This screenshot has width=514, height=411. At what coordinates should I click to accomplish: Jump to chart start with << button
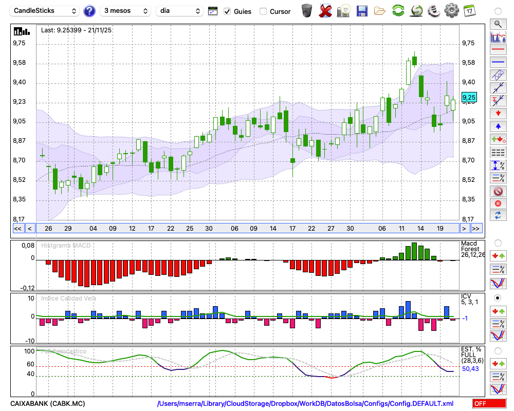click(x=17, y=229)
